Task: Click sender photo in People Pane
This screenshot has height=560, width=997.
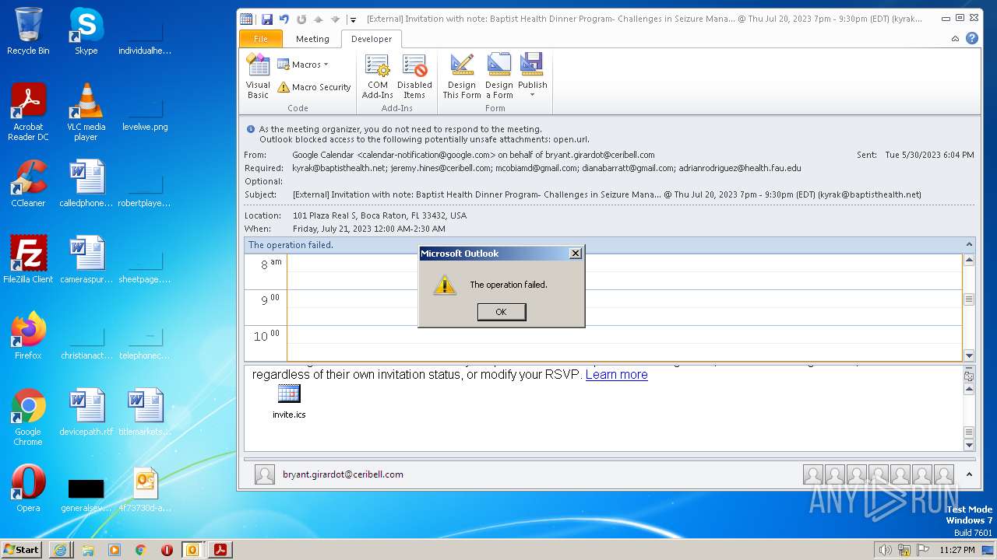Action: [x=265, y=474]
